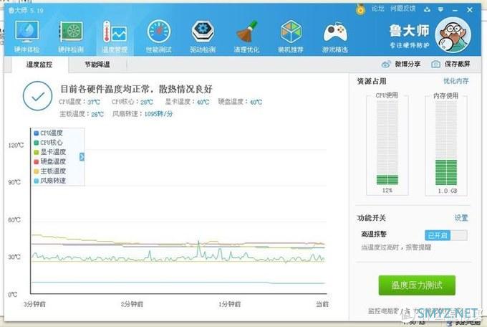
Task: Click the 当温度过高时，报警提醒 description
Action: point(395,247)
